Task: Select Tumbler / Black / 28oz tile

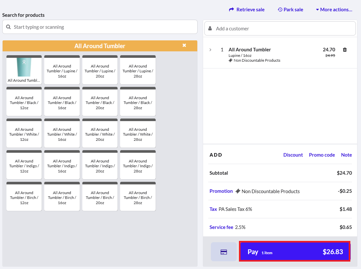Action: (x=138, y=101)
